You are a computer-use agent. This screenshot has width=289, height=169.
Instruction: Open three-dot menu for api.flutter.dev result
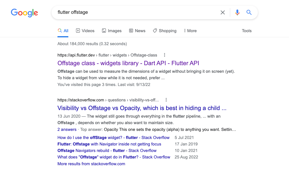click(x=165, y=55)
